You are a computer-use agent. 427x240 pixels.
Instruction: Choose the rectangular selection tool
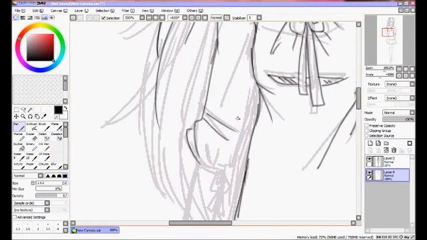[x=16, y=109]
